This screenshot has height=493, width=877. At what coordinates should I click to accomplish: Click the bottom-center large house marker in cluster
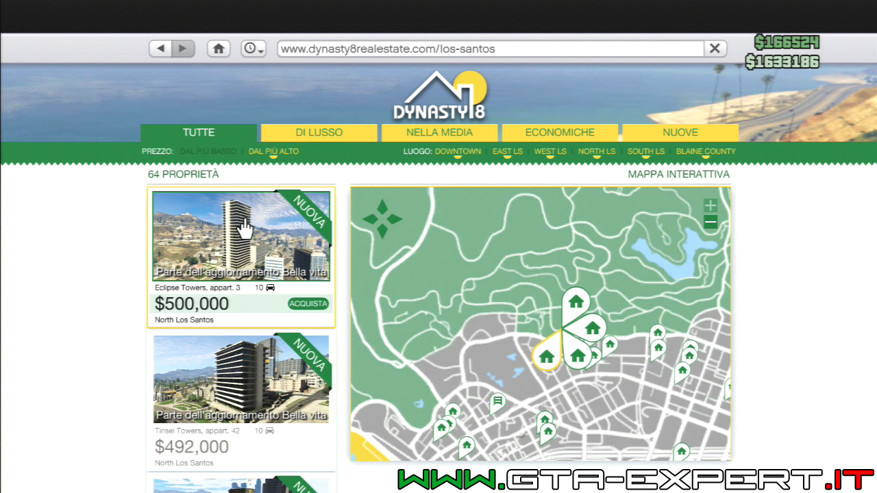pos(577,353)
